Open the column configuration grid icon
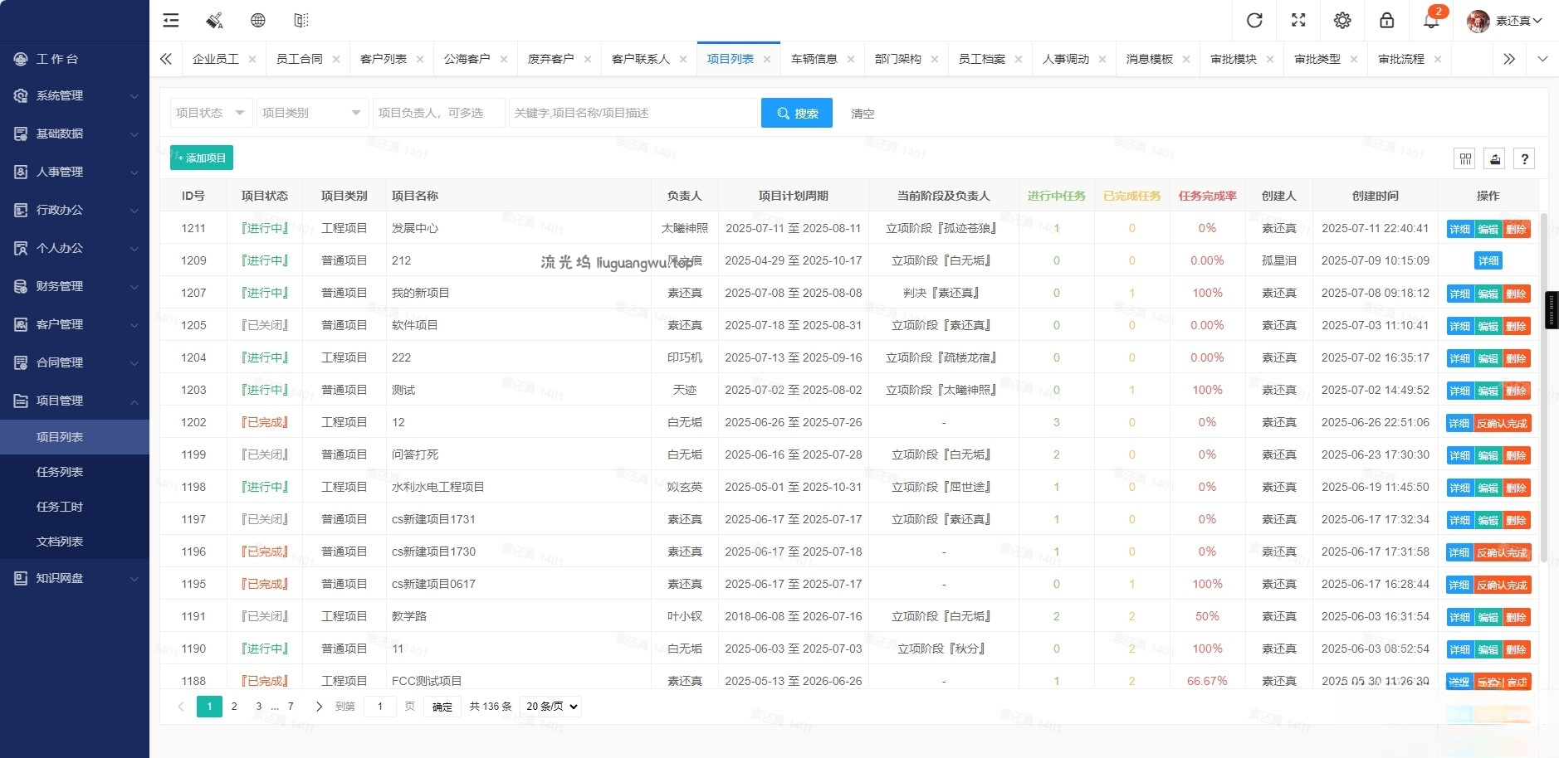The width and height of the screenshot is (1559, 758). (1465, 158)
